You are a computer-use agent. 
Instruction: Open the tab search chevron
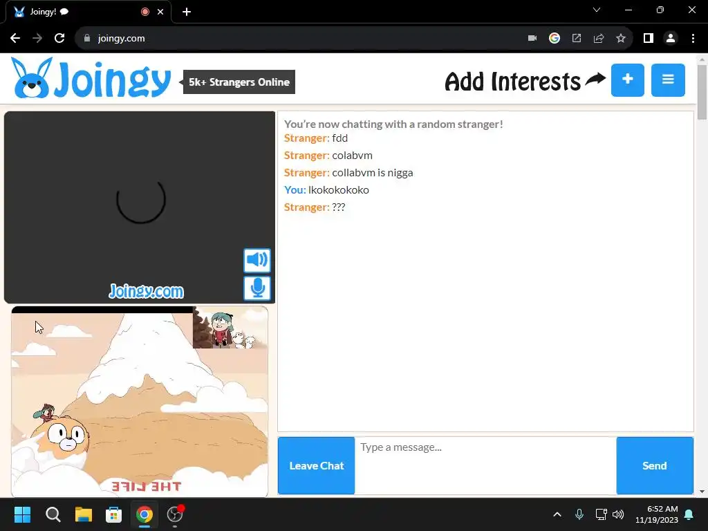[x=597, y=10]
